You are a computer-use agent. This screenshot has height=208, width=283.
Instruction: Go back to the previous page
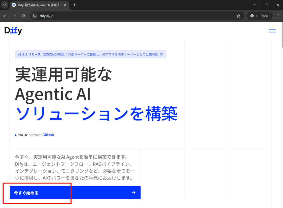pos(5,16)
